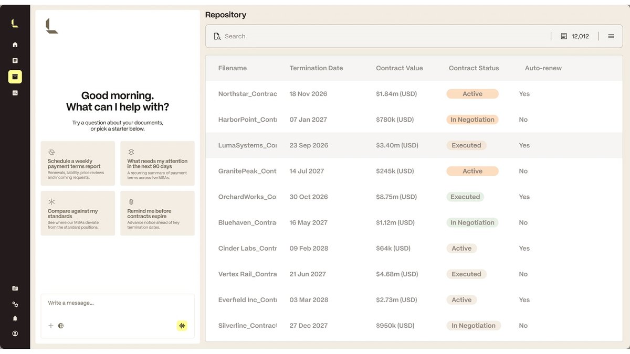This screenshot has width=630, height=354.
Task: Sort by the Termination Date column header
Action: click(316, 68)
